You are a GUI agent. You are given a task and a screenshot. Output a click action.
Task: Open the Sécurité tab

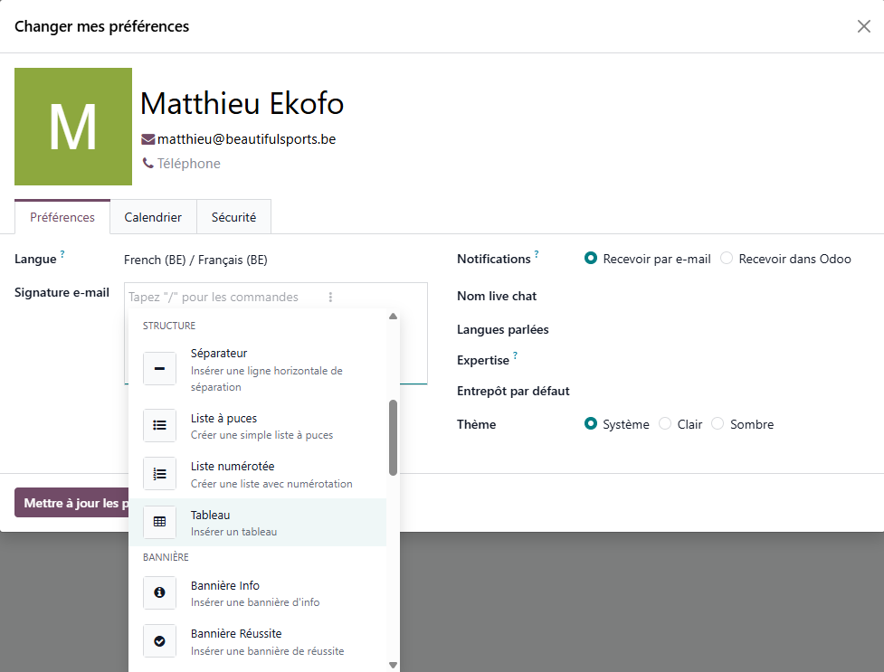click(233, 217)
